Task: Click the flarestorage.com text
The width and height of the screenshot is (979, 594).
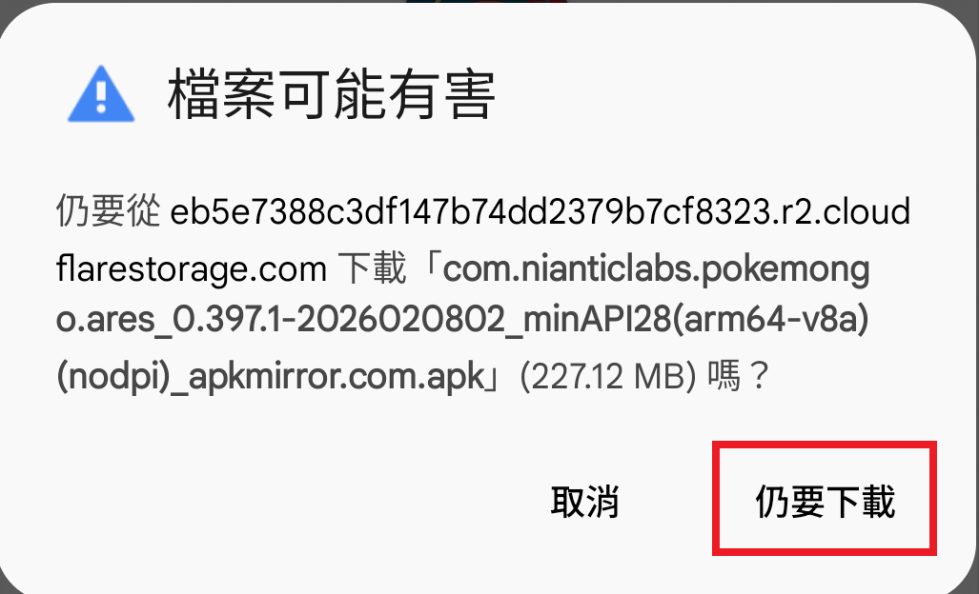Action: (x=192, y=269)
